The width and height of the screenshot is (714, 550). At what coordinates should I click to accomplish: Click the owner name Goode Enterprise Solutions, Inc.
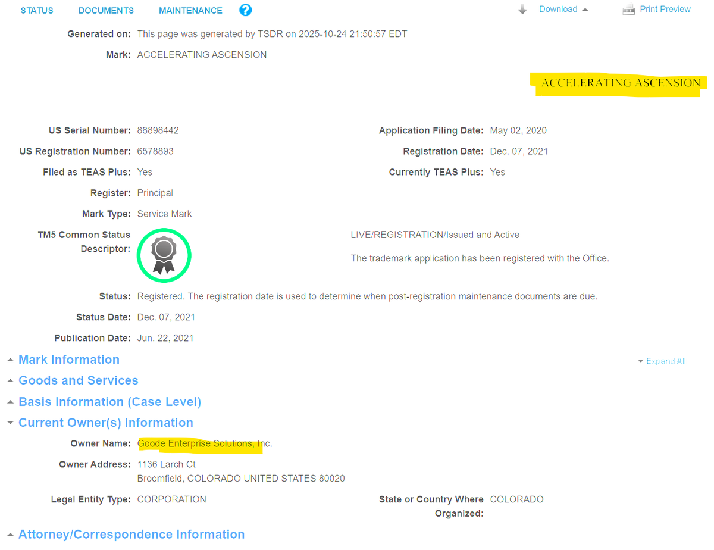pyautogui.click(x=205, y=443)
